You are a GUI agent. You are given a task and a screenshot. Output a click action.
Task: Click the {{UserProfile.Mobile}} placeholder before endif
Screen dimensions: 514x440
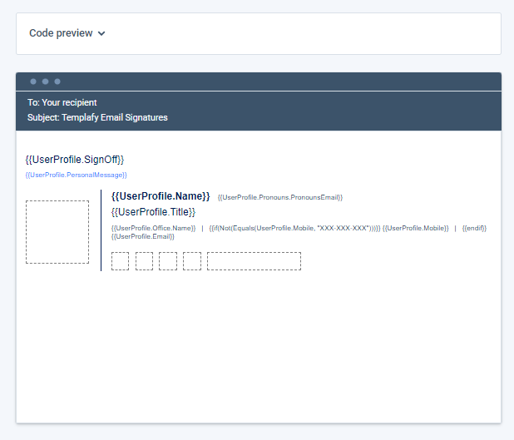415,228
